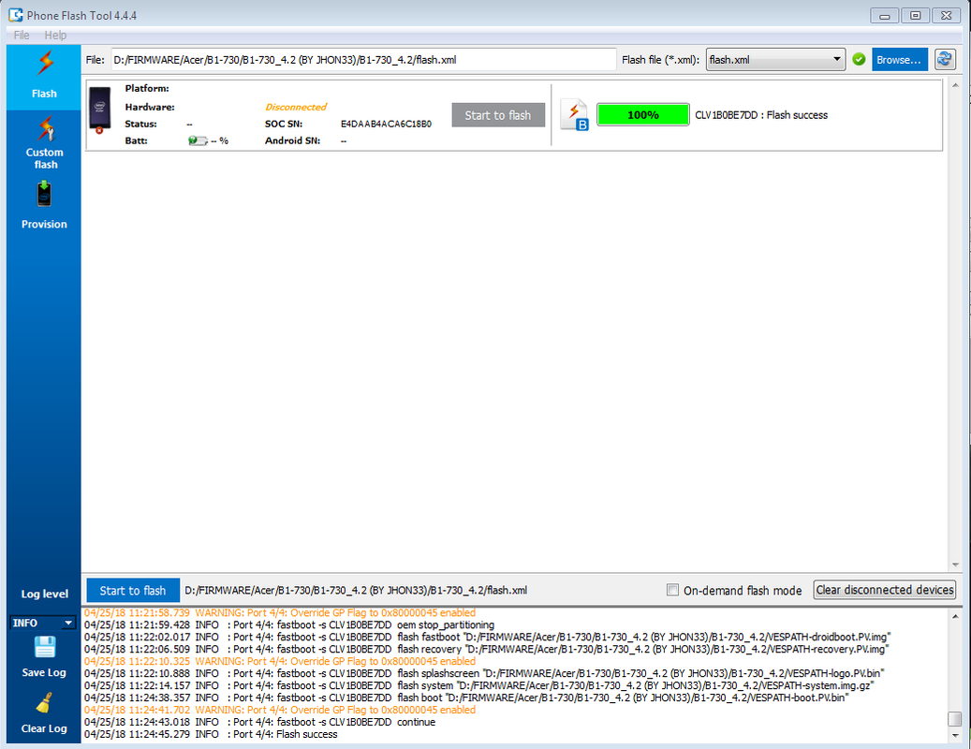Enable On-demand flash mode checkbox
The width and height of the screenshot is (971, 749).
tap(672, 590)
